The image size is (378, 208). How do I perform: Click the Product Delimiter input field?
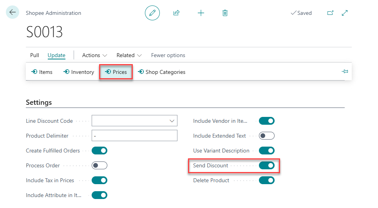[134, 136]
